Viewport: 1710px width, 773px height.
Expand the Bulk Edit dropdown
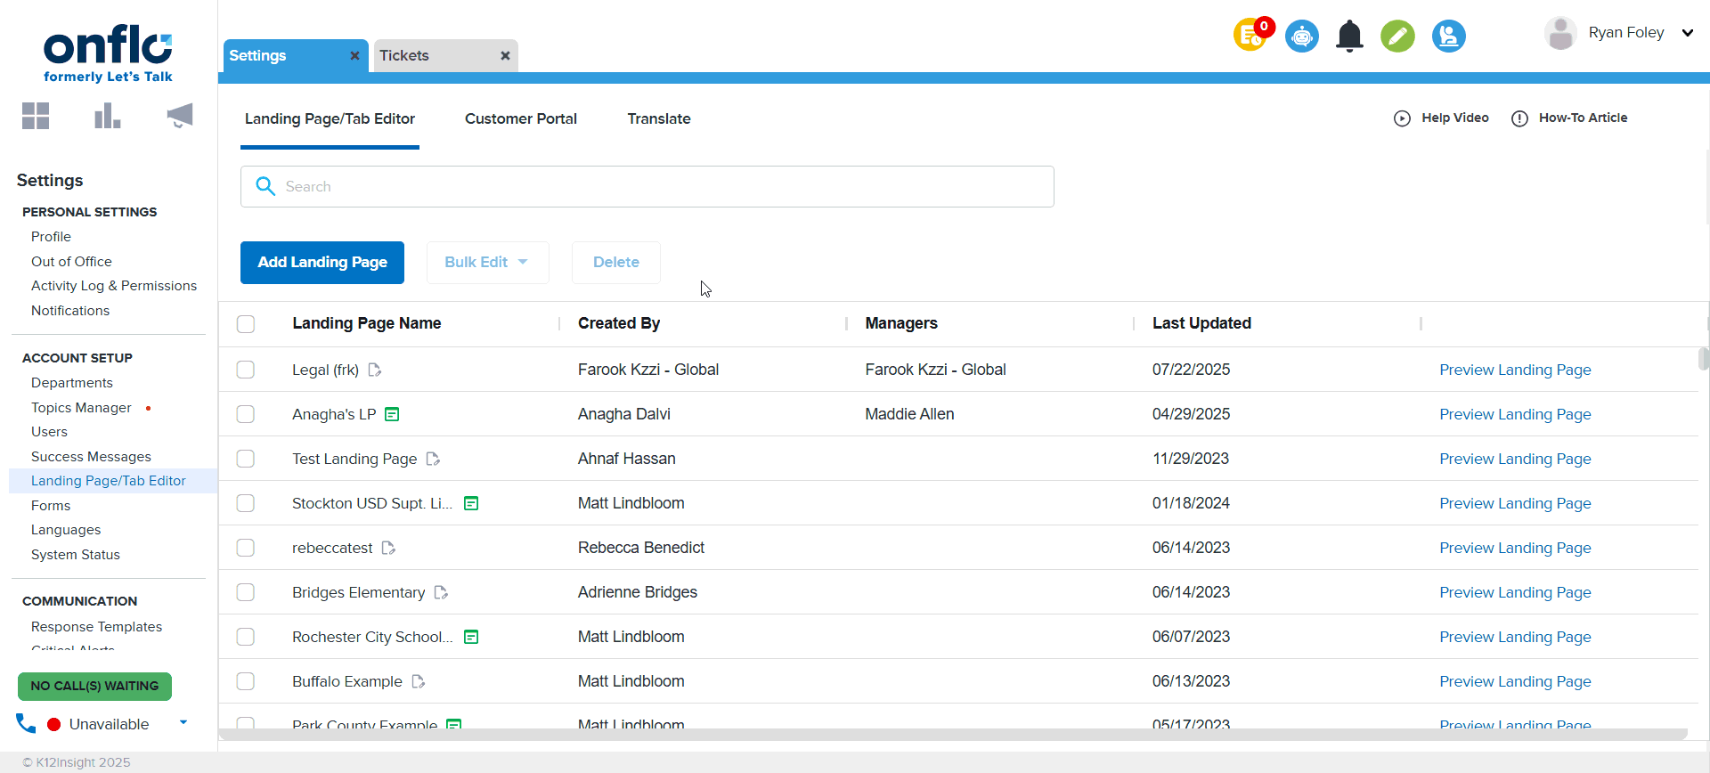[487, 263]
